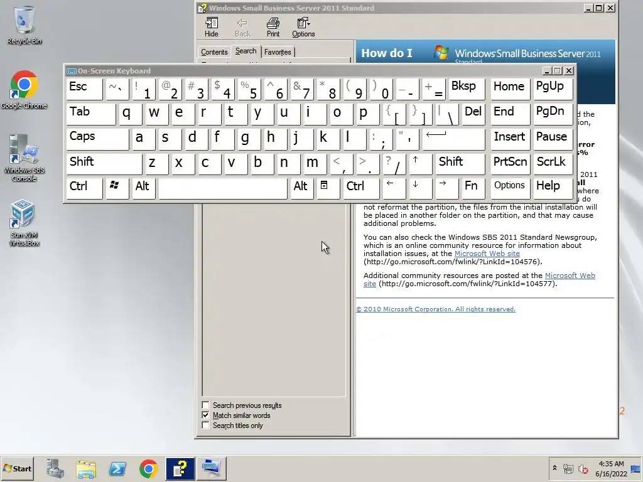Click the up arrow key on the keyboard
Viewport: 643px width, 482px height.
coord(420,163)
